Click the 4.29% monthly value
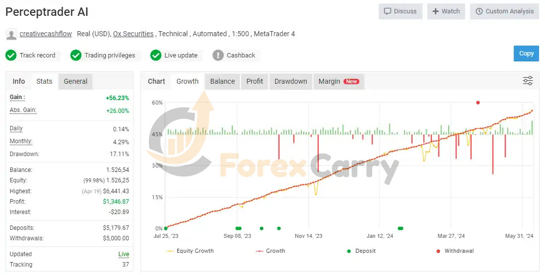Screen dimensions: 545x275 (x=121, y=142)
